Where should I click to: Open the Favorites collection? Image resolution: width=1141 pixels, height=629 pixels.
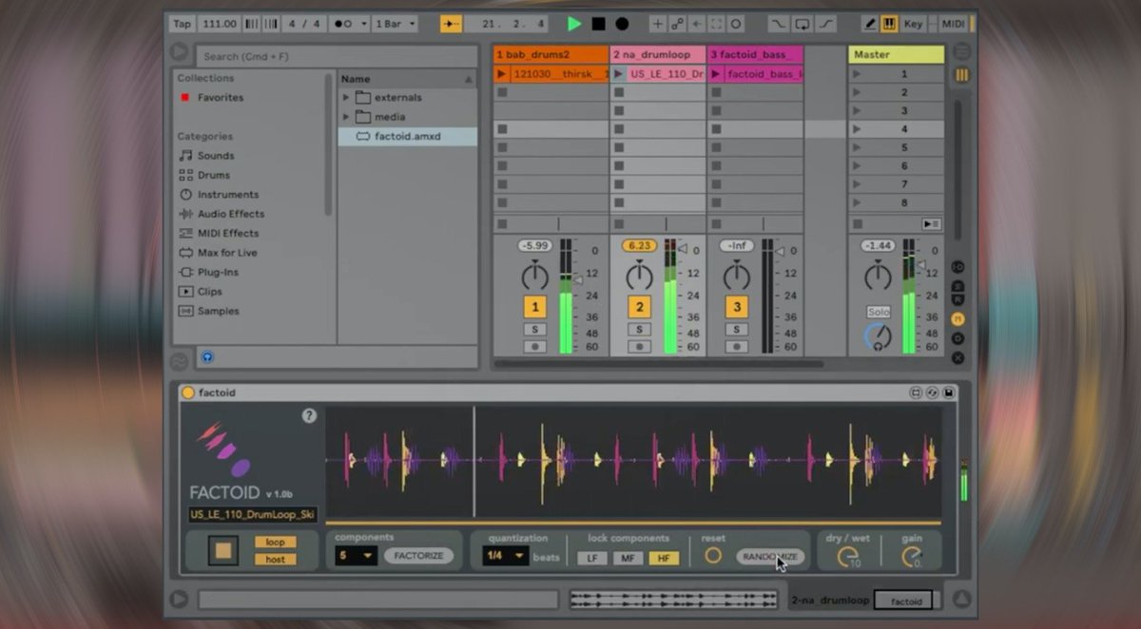click(220, 97)
